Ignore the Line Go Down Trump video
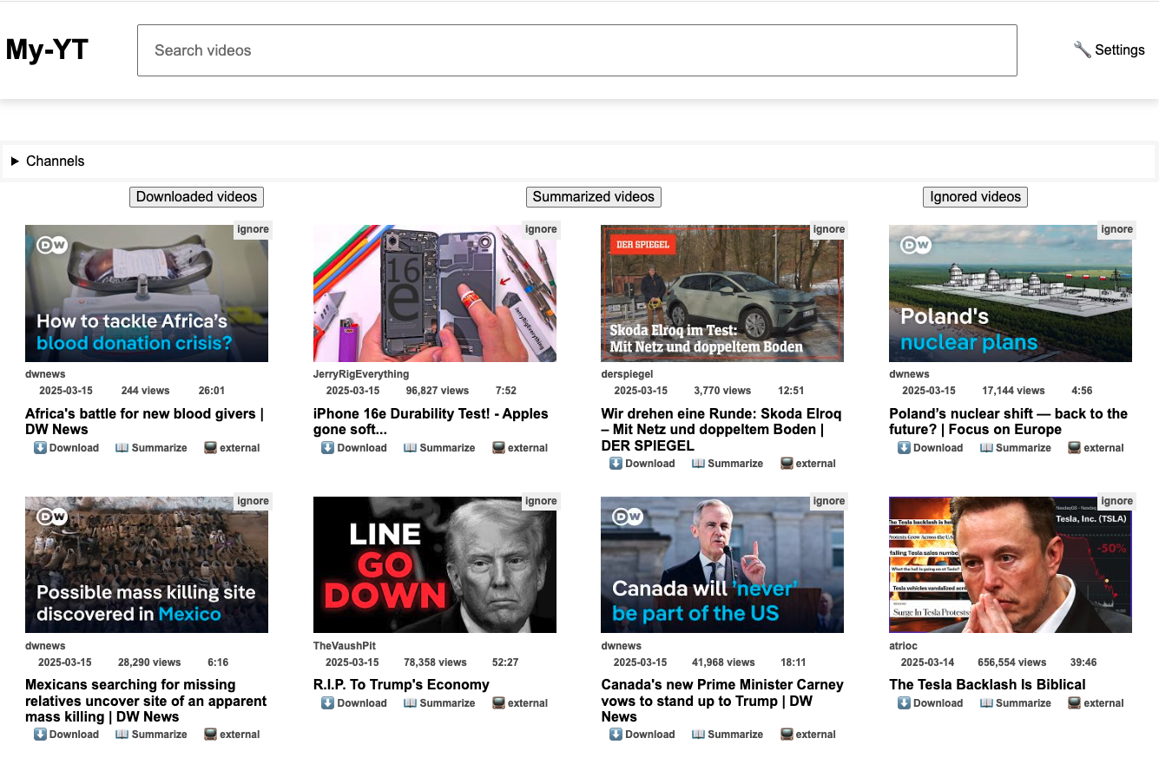The width and height of the screenshot is (1159, 758). coord(541,501)
